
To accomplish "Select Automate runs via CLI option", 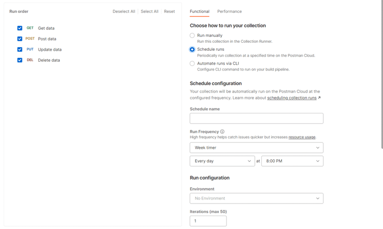I will point(192,64).
